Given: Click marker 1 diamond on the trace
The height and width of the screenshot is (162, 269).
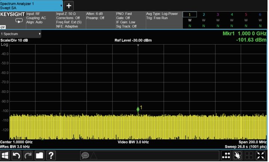Looking at the screenshot, I should pyautogui.click(x=138, y=109).
